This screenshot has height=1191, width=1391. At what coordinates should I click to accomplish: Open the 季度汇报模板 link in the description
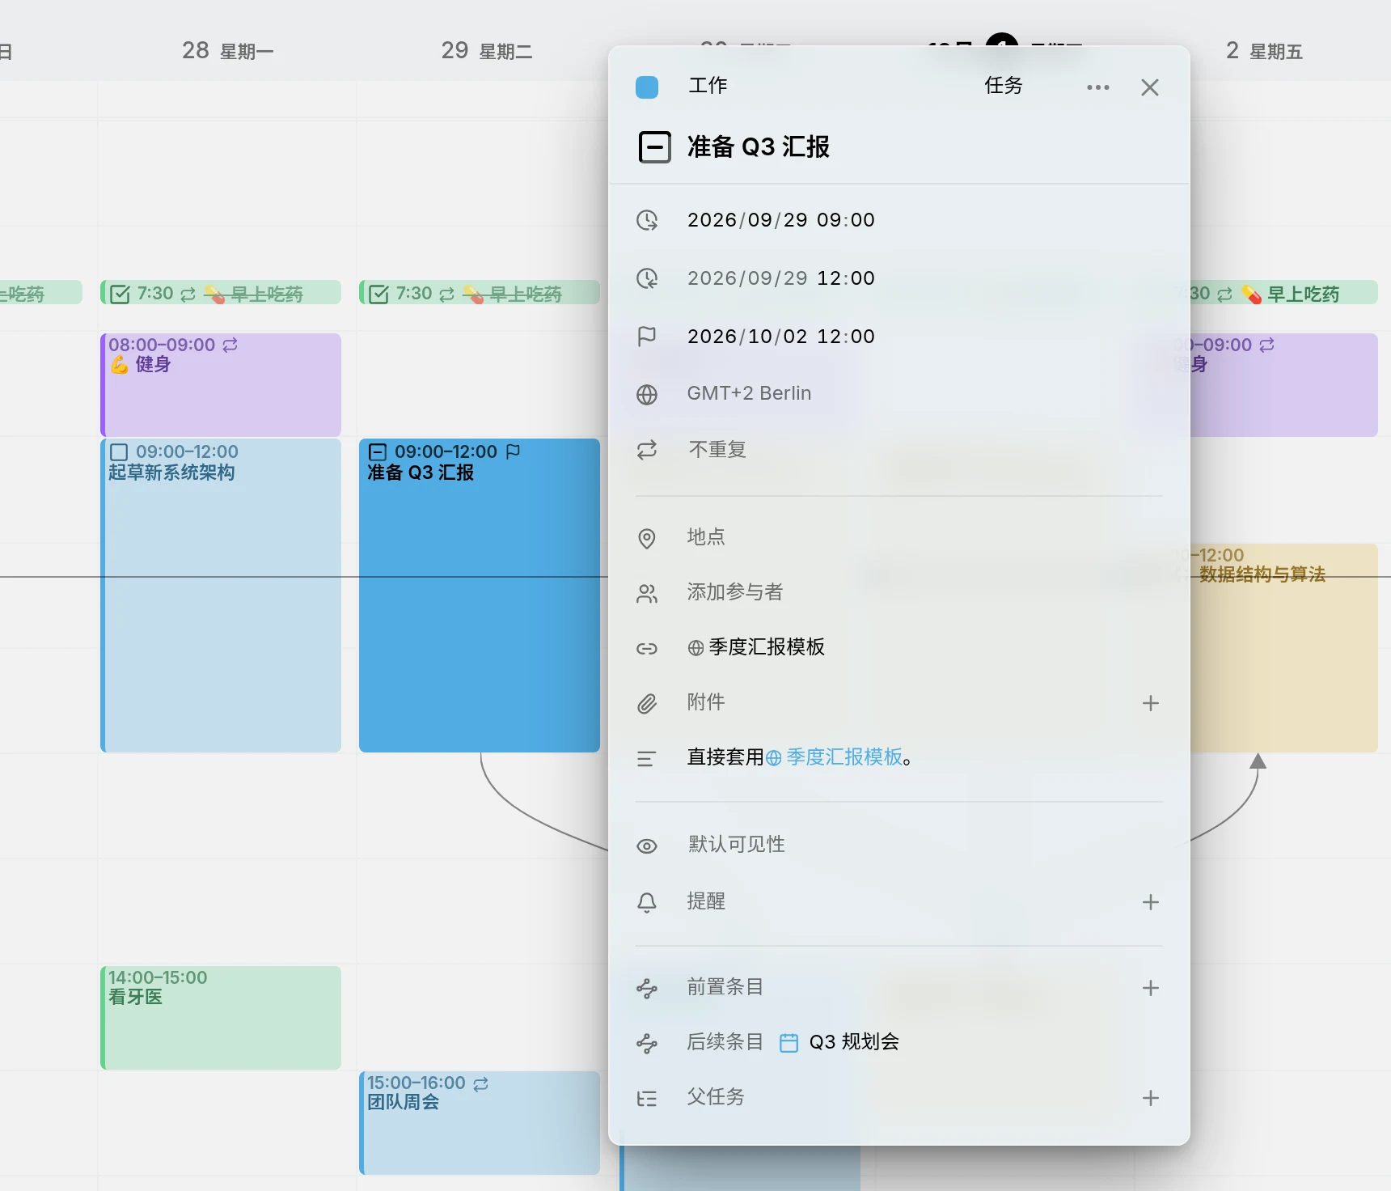[x=834, y=757]
